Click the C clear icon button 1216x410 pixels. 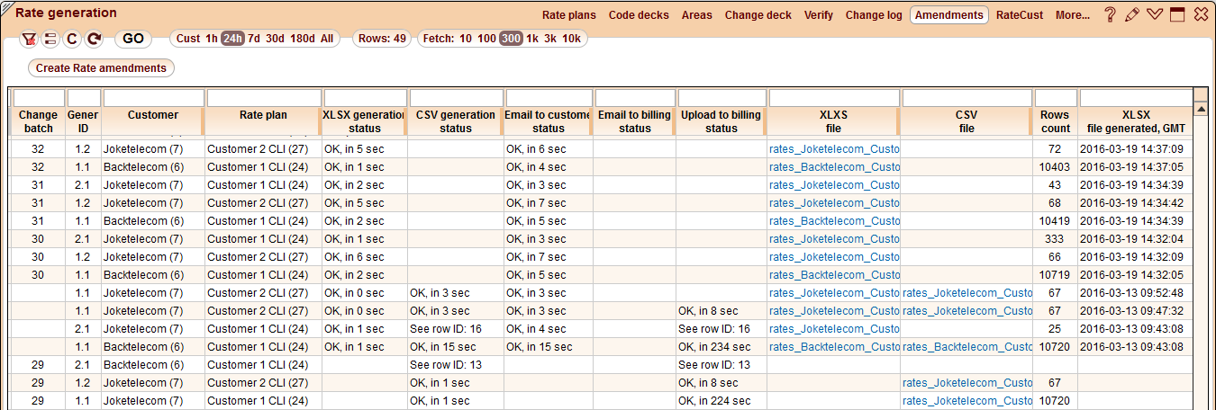(71, 39)
